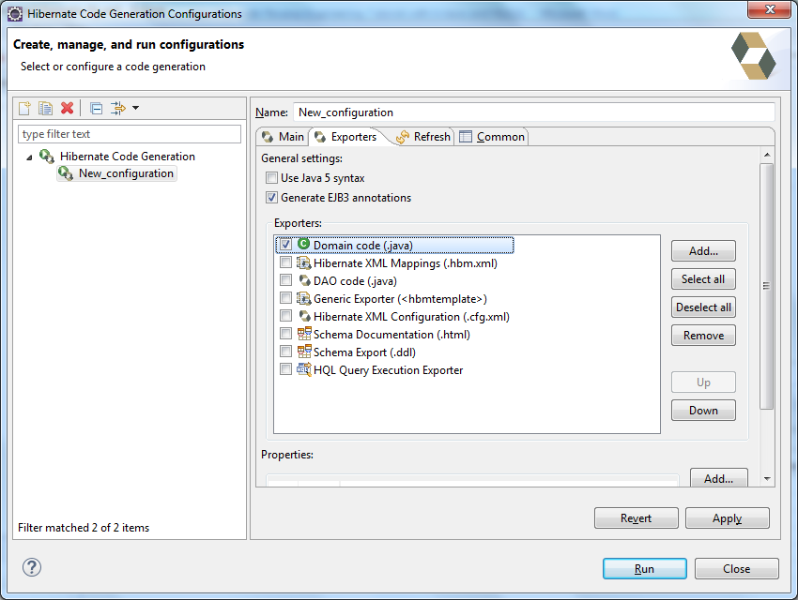
Task: Collapse all tree items icon
Action: (96, 108)
